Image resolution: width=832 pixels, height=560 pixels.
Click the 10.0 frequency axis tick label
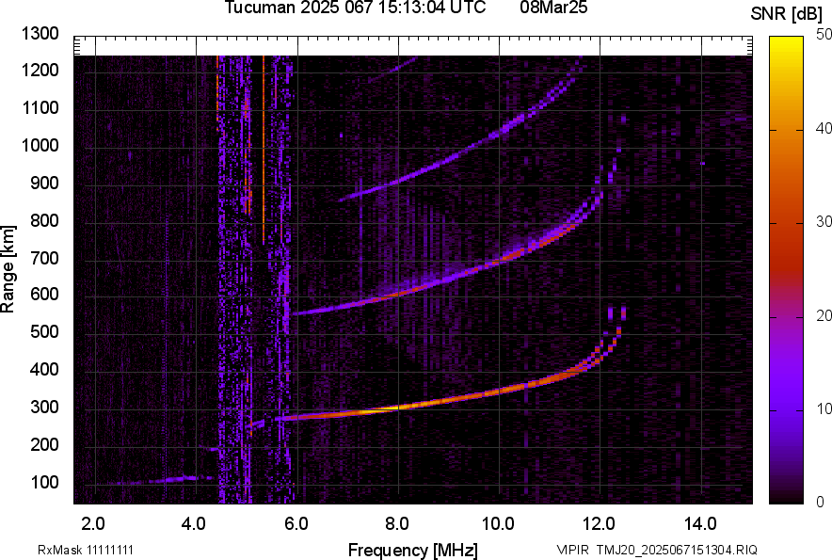[497, 524]
